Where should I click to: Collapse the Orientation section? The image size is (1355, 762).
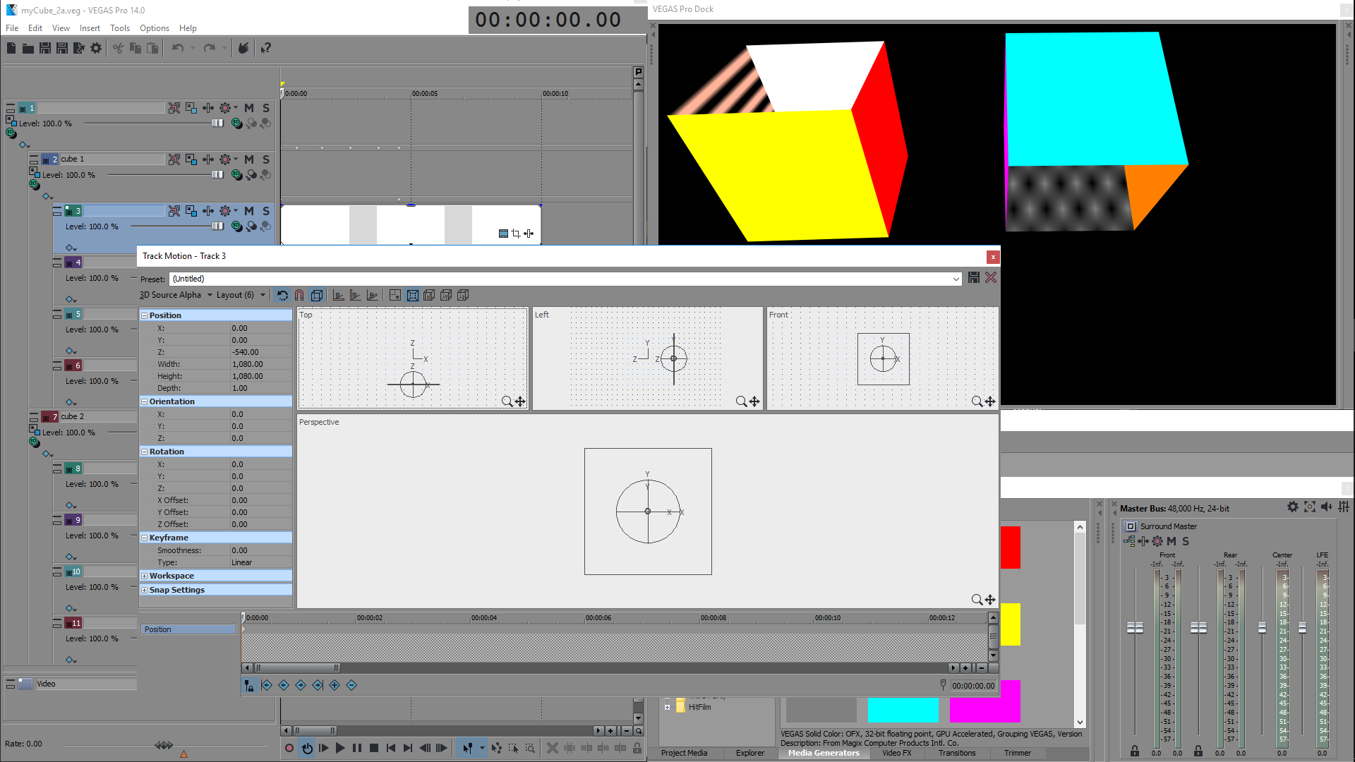[x=145, y=401]
